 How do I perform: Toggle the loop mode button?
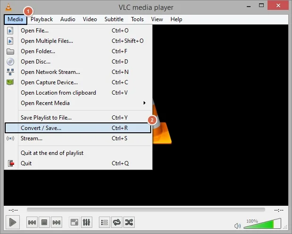117,222
